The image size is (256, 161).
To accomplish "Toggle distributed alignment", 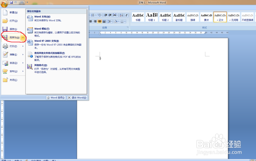I will click(104, 21).
